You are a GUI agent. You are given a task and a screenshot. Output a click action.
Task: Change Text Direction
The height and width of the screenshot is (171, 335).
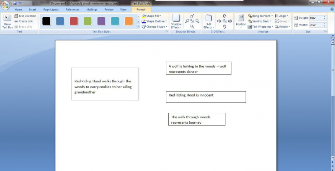click(x=25, y=16)
